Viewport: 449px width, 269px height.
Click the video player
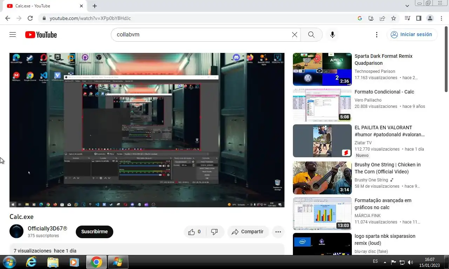(147, 130)
